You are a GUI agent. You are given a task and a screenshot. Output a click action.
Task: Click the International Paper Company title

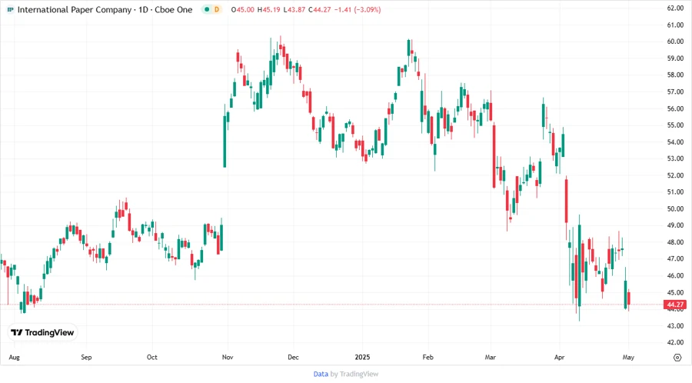(75, 9)
